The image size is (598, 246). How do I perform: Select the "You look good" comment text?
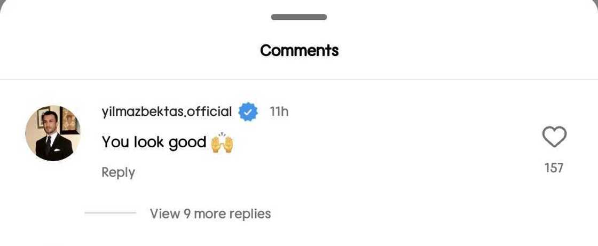pos(154,142)
